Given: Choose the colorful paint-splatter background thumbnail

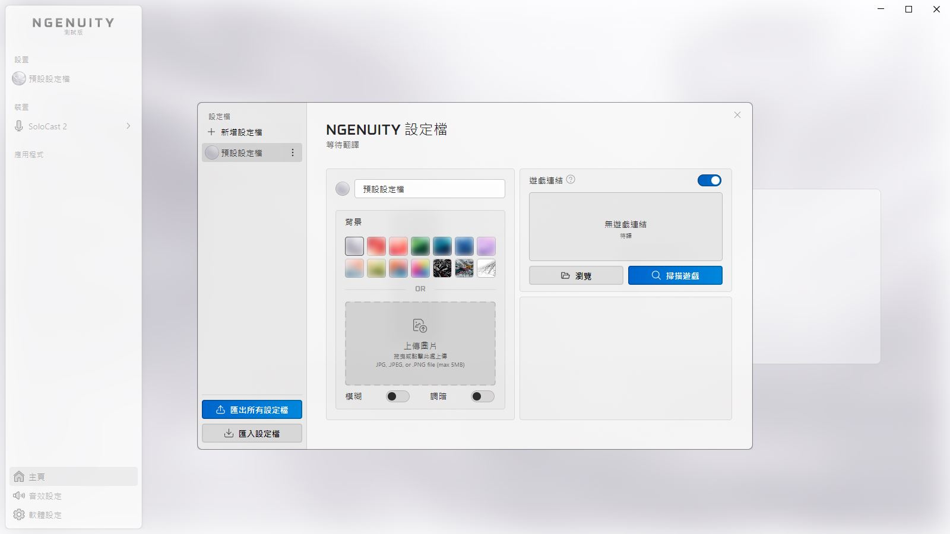Looking at the screenshot, I should pos(464,268).
